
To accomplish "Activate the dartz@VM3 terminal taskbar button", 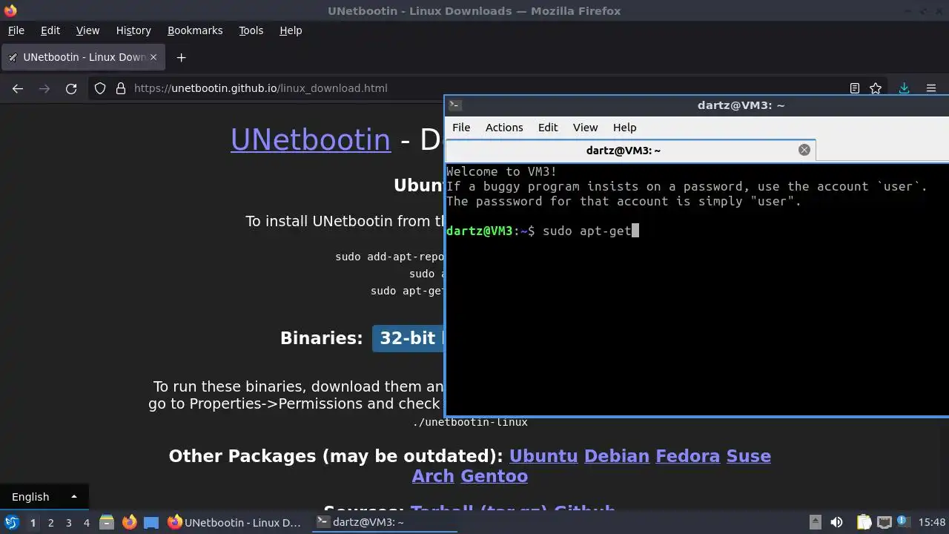I will (384, 522).
